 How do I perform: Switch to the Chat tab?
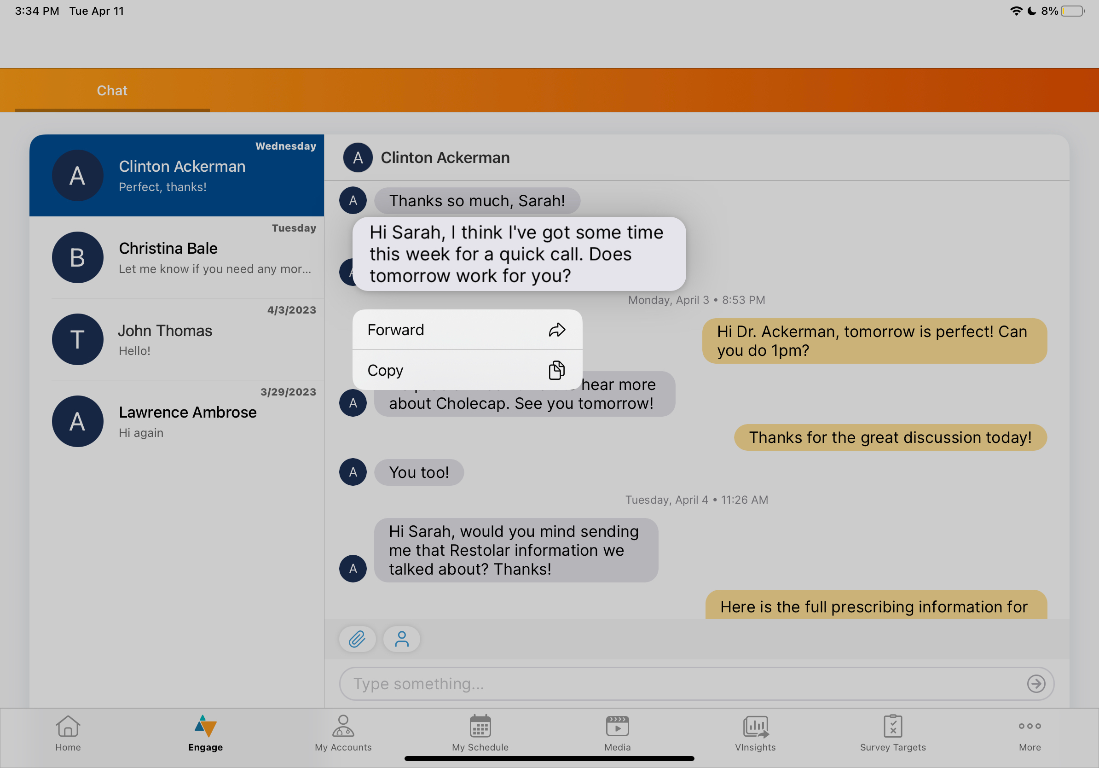click(112, 91)
